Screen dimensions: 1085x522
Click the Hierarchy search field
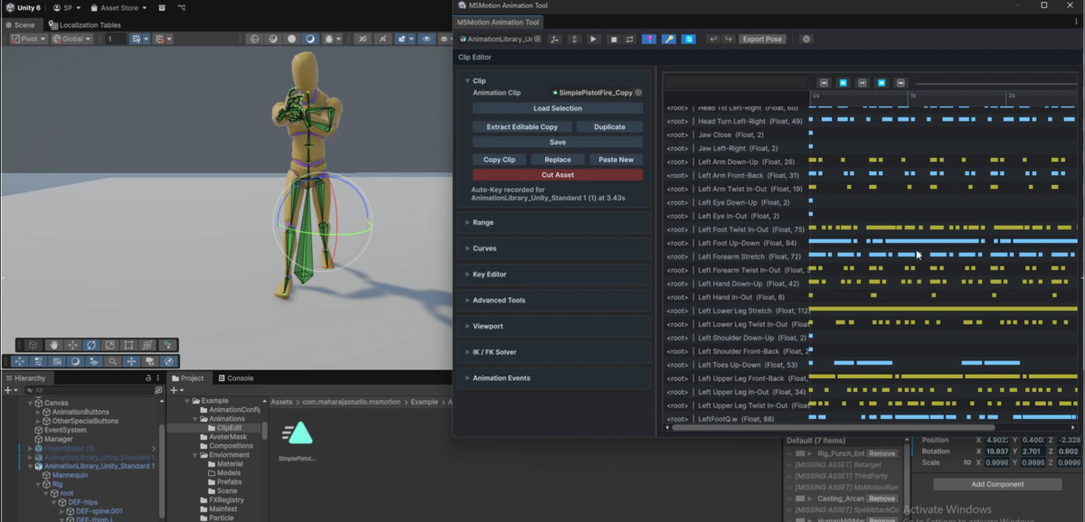[90, 390]
